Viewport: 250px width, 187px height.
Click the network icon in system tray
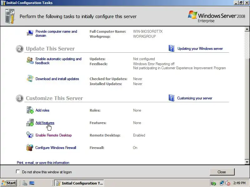tap(222, 183)
